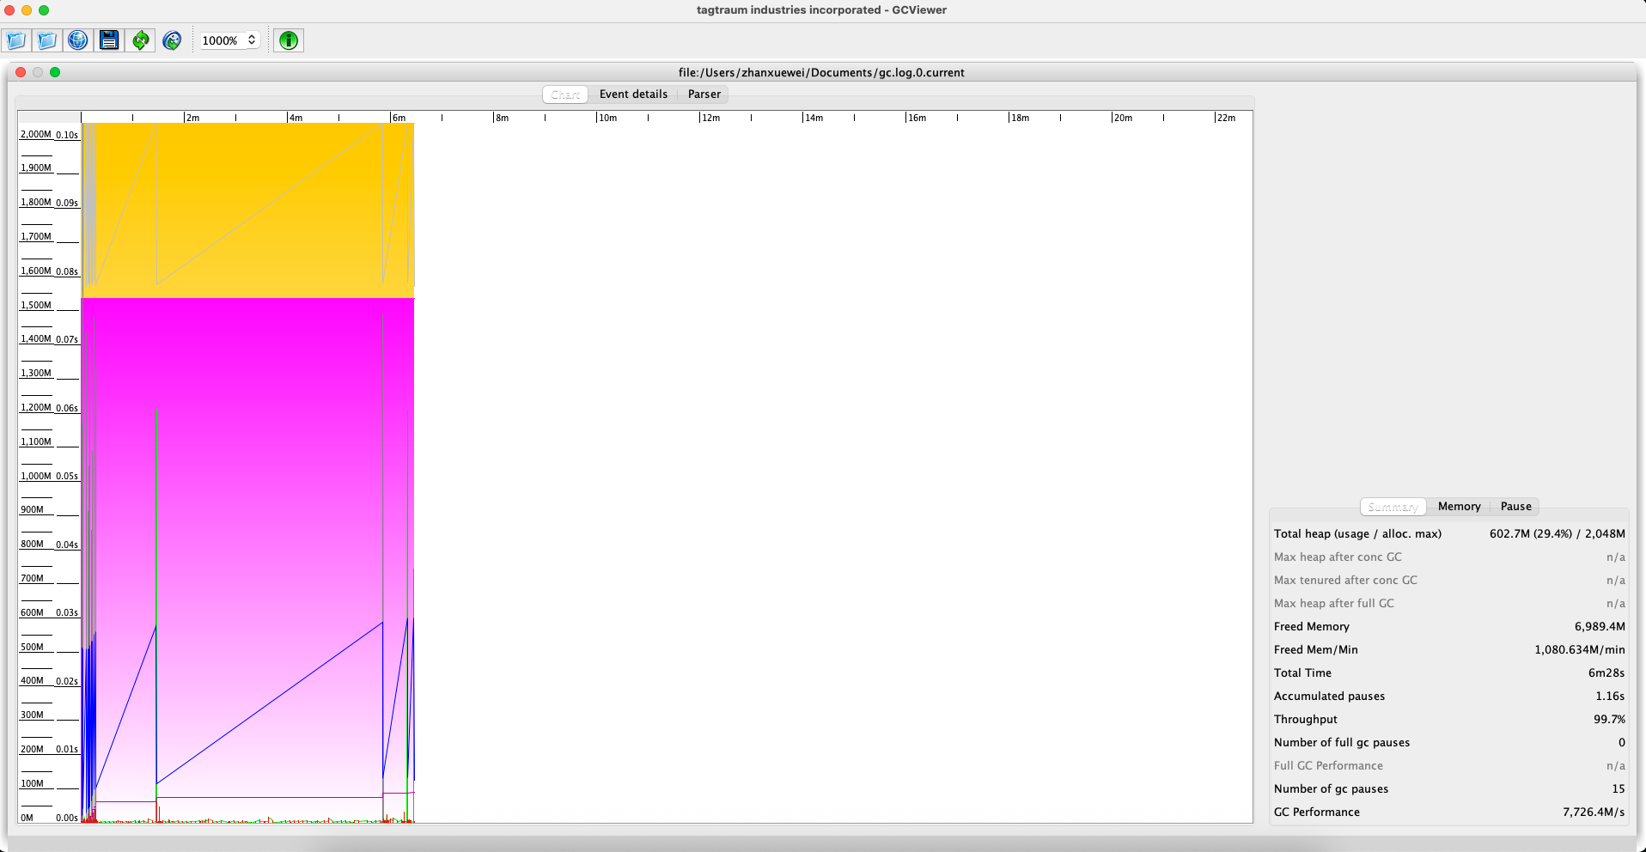Select the Memory tab
Image resolution: width=1646 pixels, height=852 pixels.
pyautogui.click(x=1459, y=507)
